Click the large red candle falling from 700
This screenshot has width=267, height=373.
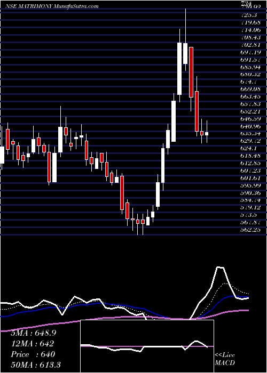(191, 72)
